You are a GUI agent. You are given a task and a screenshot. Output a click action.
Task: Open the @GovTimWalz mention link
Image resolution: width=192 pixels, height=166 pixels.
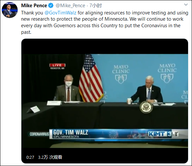(60, 13)
